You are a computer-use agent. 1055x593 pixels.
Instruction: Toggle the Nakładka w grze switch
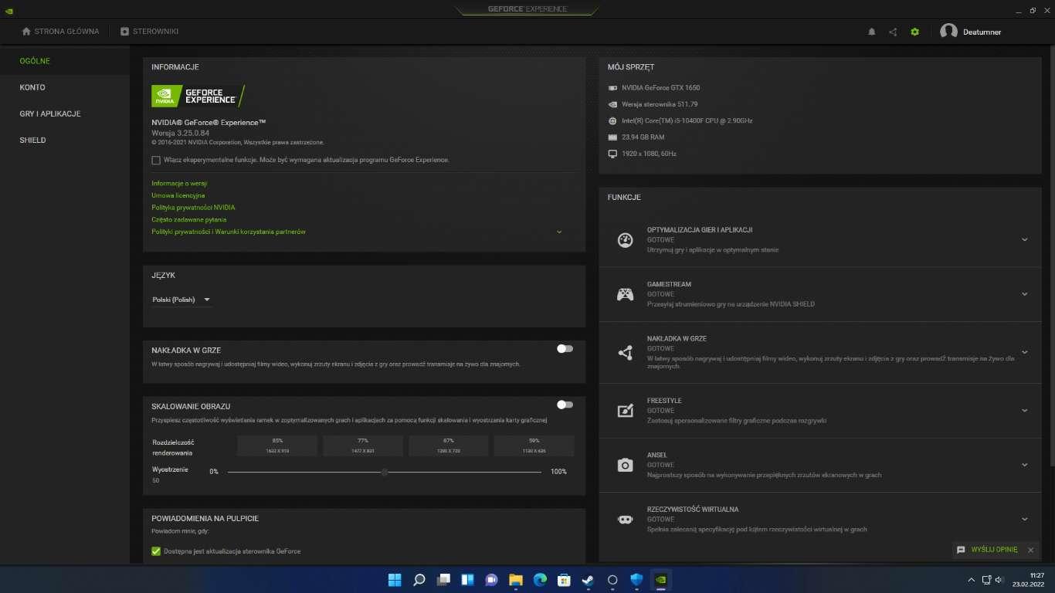[x=565, y=349]
